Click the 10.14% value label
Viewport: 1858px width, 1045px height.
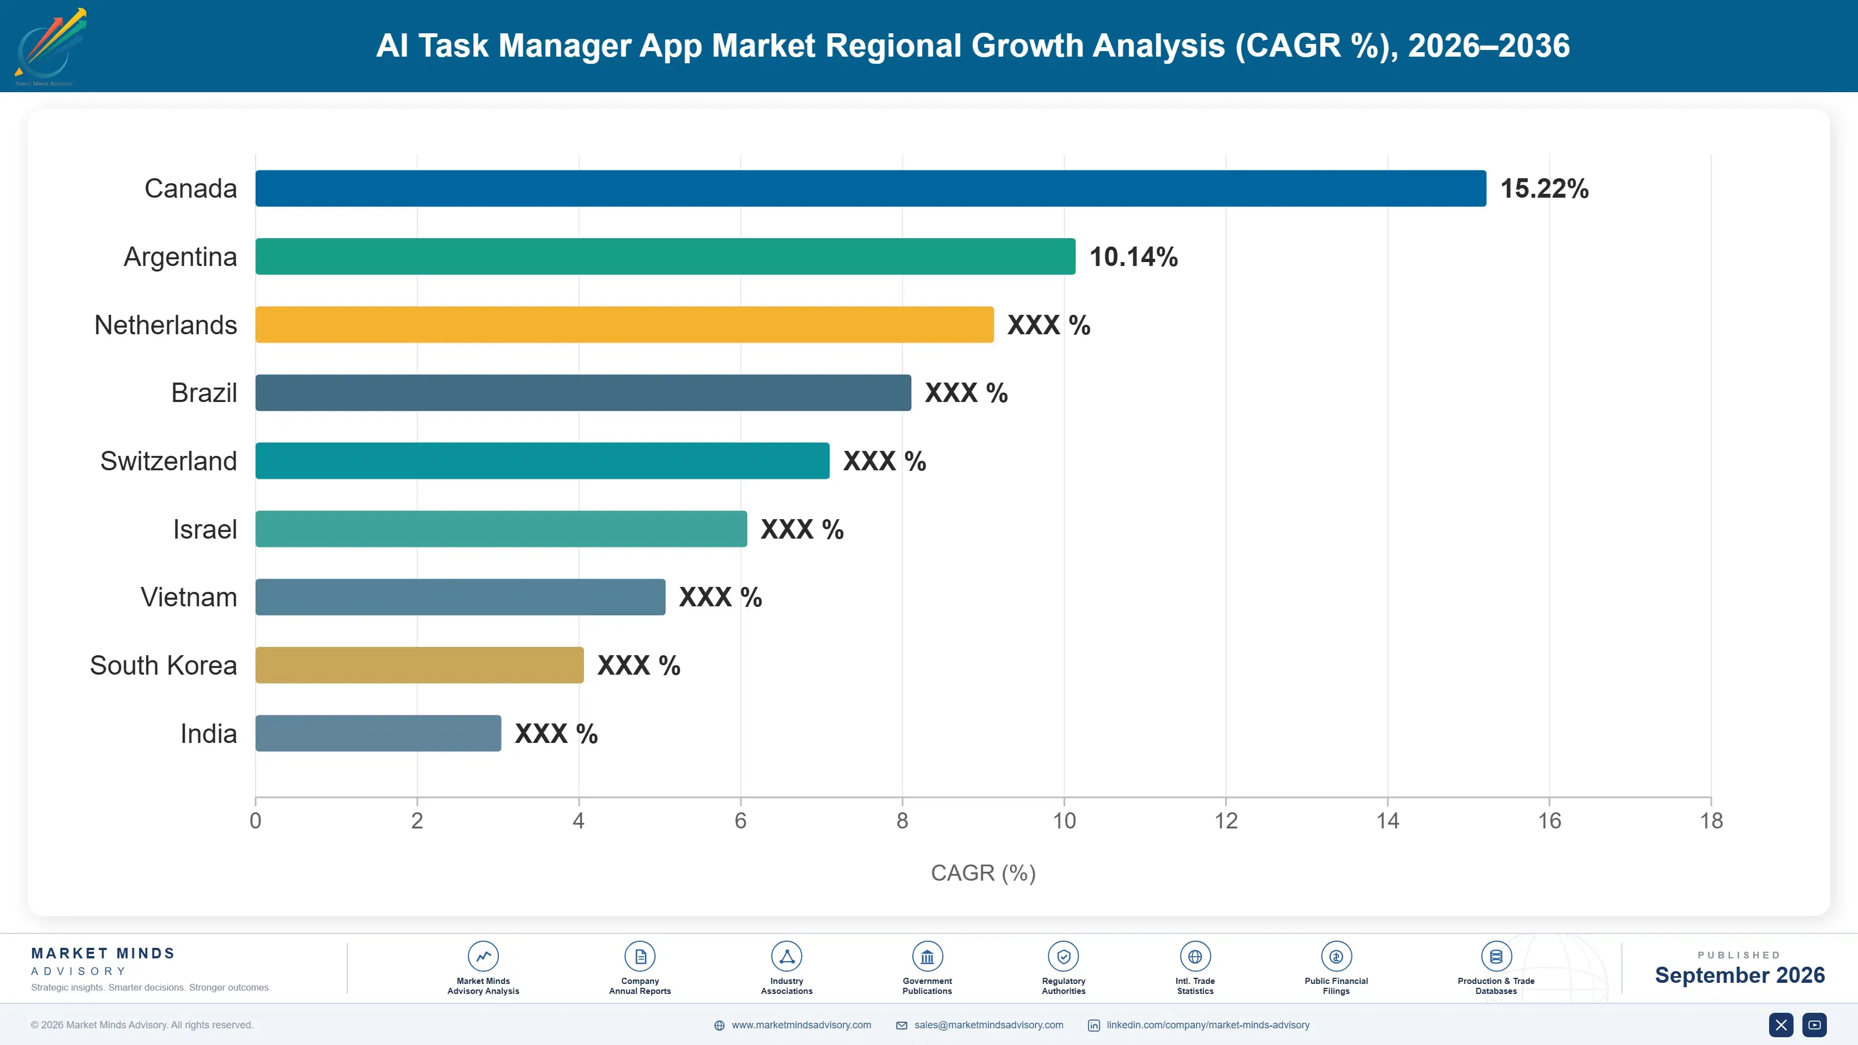tap(1133, 257)
